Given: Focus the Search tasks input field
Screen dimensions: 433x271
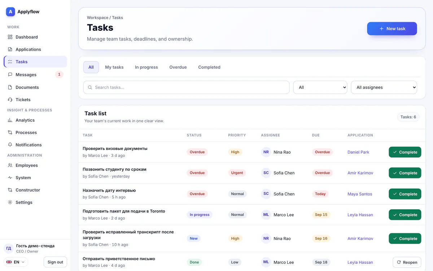Looking at the screenshot, I should [186, 87].
